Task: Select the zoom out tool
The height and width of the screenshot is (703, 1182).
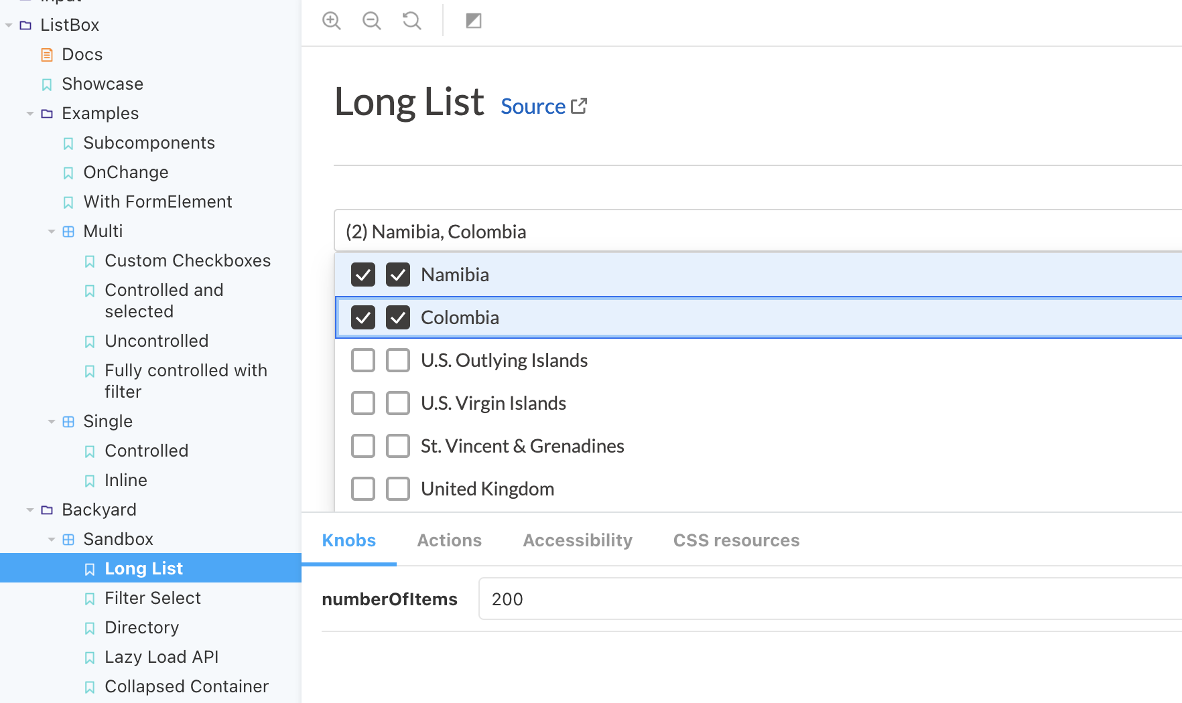Action: pos(371,21)
